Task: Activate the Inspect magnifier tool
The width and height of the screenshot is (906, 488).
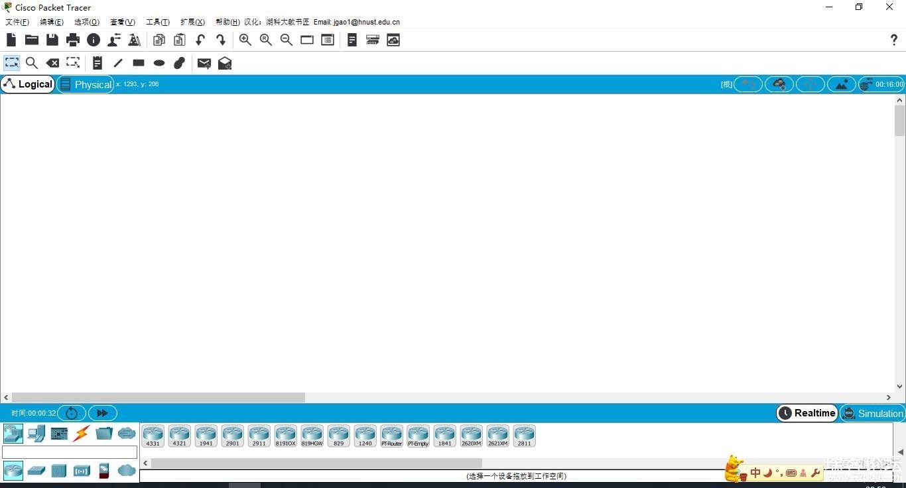Action: click(x=31, y=63)
